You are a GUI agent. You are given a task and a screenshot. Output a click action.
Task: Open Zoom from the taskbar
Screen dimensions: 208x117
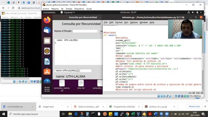click(x=167, y=114)
